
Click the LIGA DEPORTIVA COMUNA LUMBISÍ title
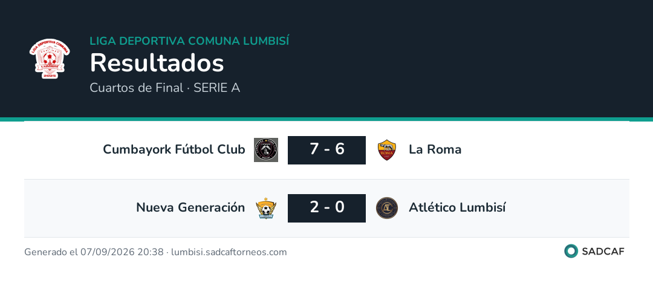coord(189,41)
